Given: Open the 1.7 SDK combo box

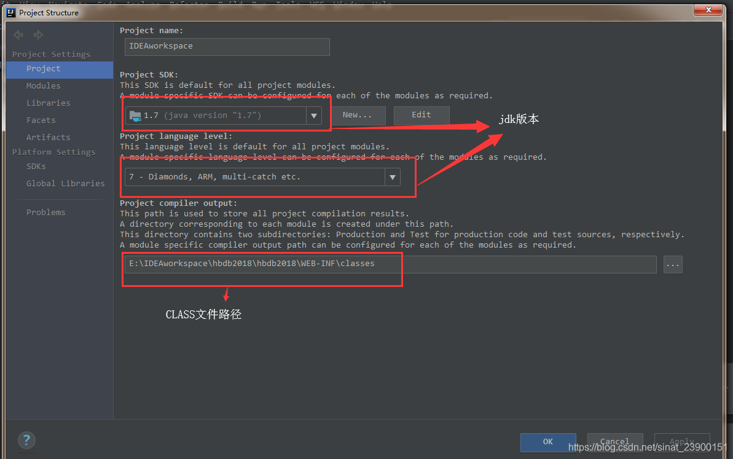Looking at the screenshot, I should click(224, 116).
